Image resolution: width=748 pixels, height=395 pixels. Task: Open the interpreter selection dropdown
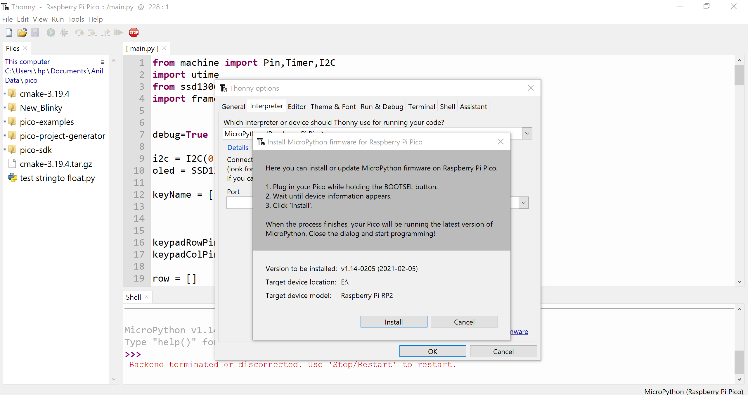(527, 133)
